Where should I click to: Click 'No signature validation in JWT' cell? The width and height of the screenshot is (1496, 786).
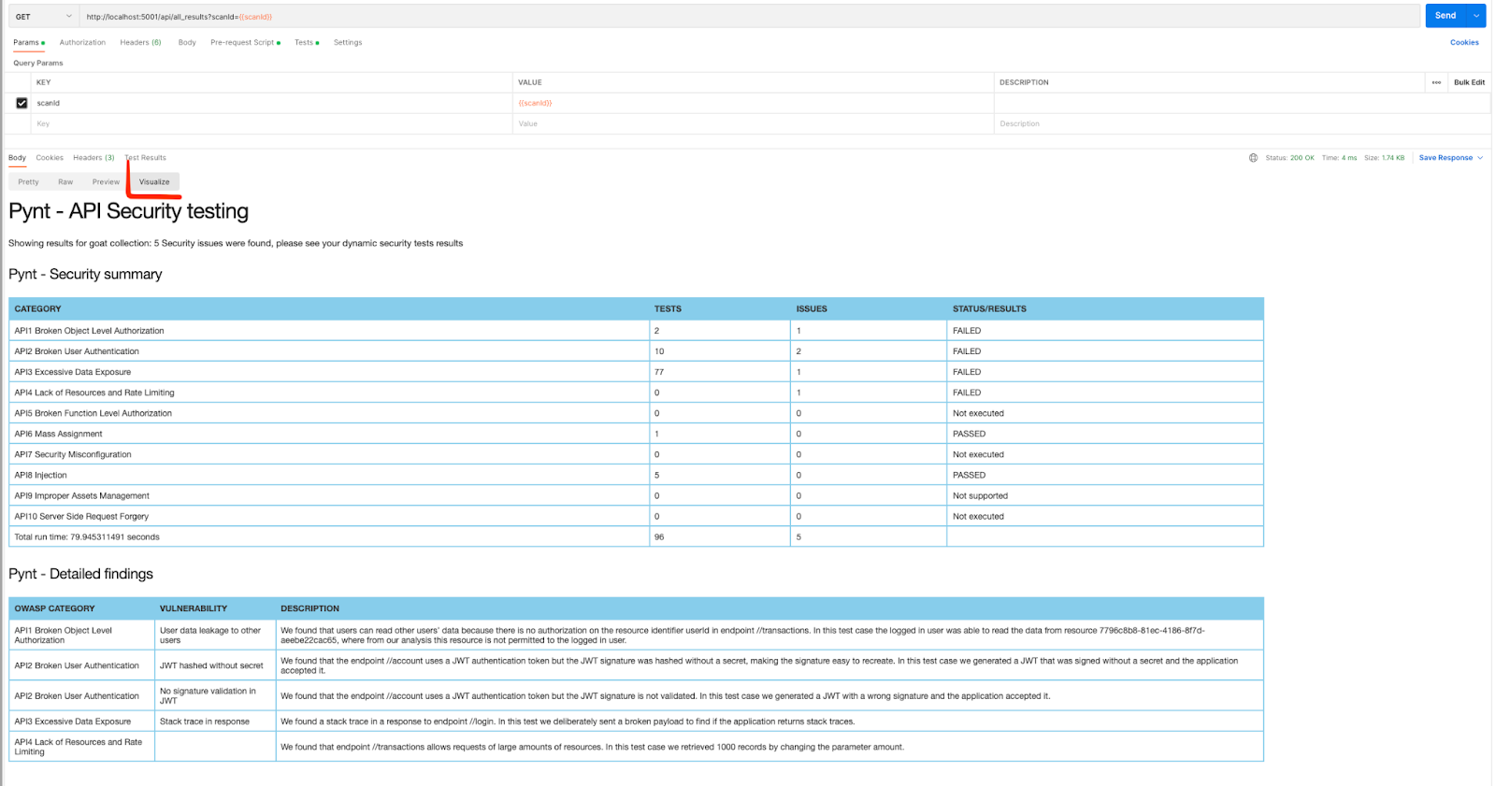(x=215, y=696)
